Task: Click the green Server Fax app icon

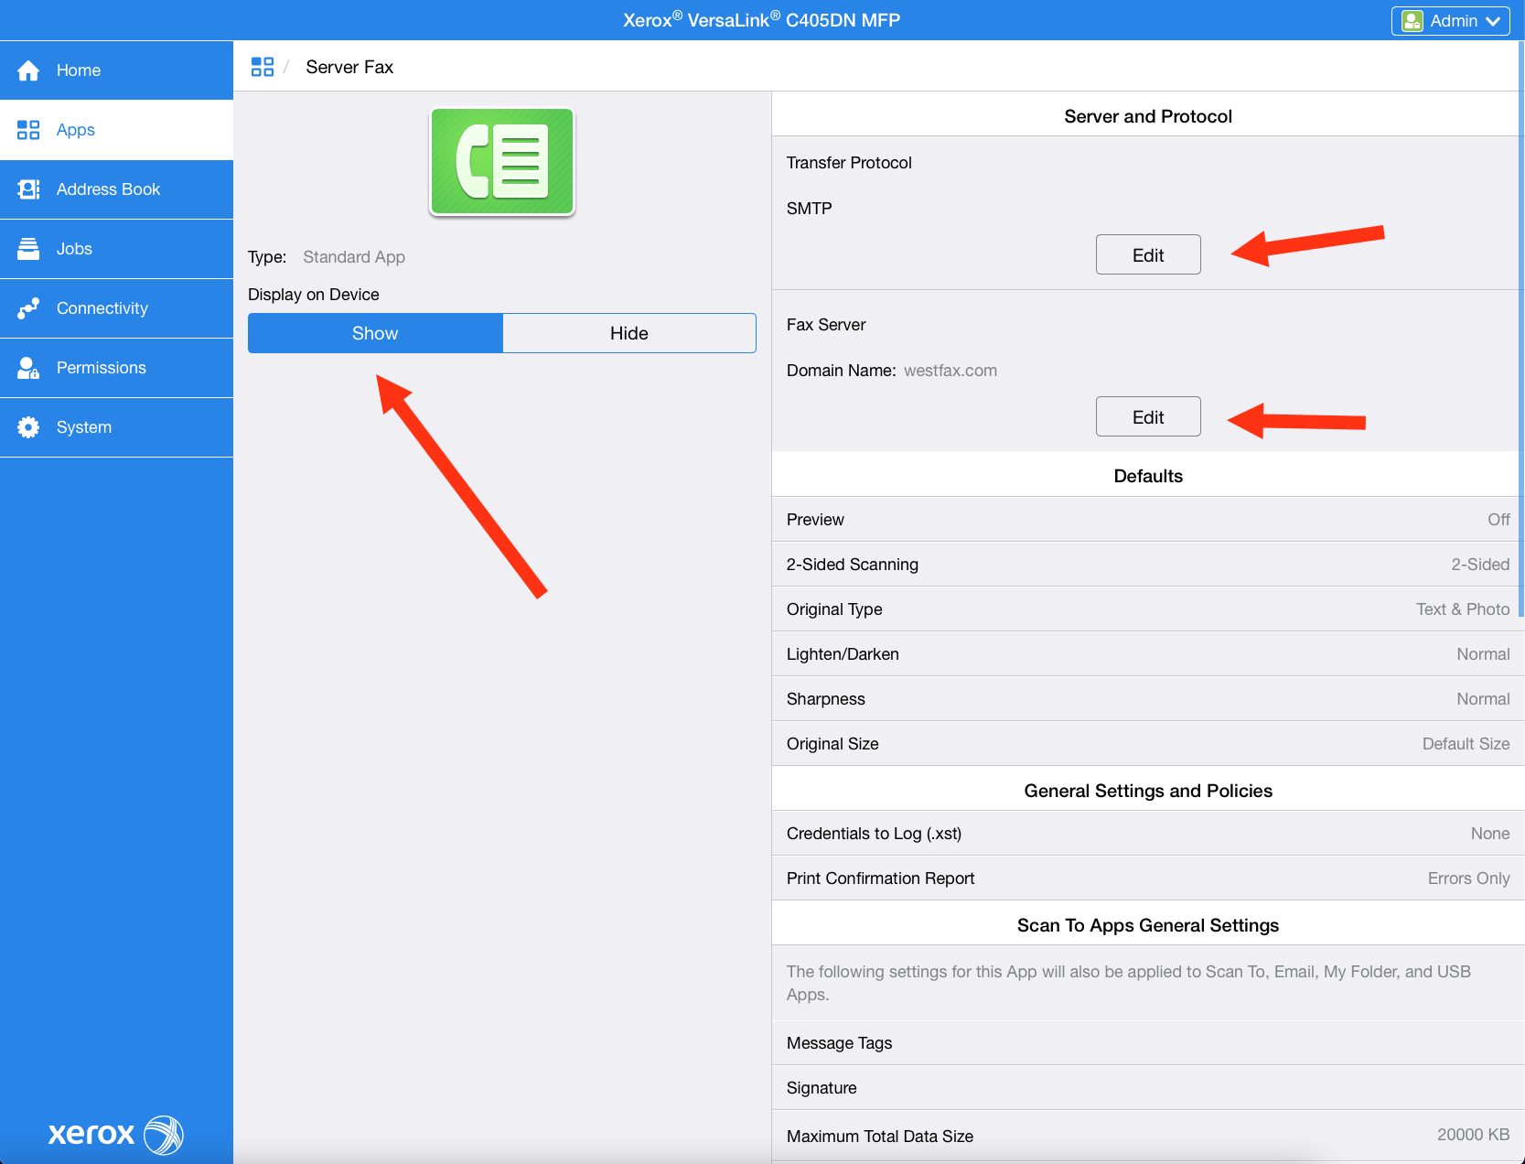Action: point(501,161)
